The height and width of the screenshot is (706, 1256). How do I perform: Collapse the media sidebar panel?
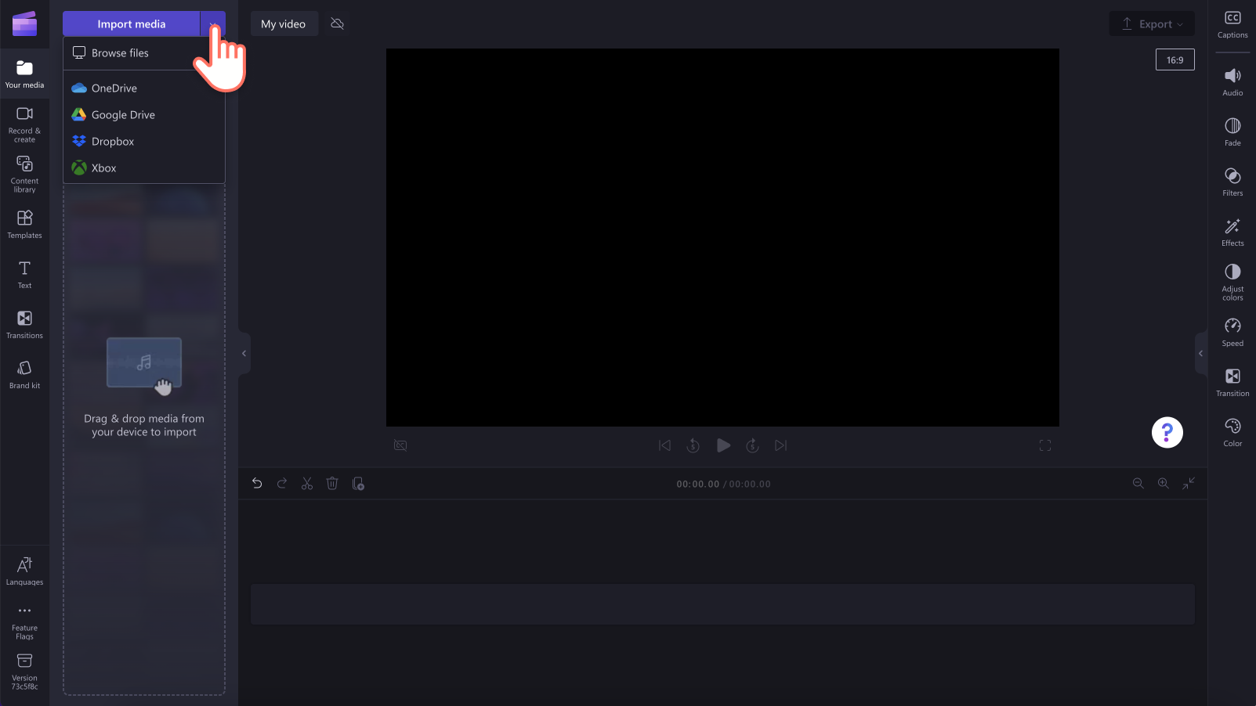click(x=244, y=353)
